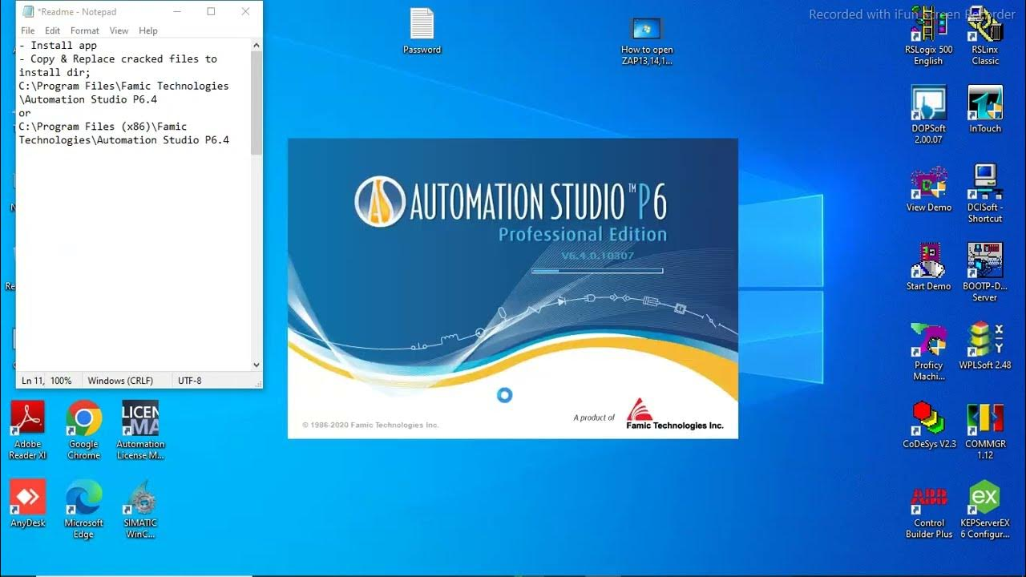
Task: Launch Proficy Machine shortcut
Action: pyautogui.click(x=928, y=351)
